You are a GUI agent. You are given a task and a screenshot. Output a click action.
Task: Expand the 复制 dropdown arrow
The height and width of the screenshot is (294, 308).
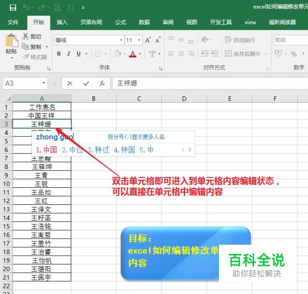click(47, 47)
